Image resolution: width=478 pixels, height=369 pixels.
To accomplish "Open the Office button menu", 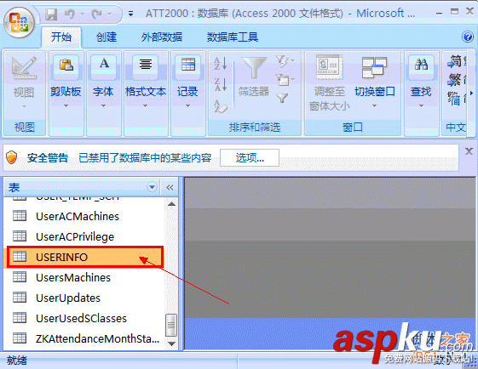I will [x=19, y=22].
